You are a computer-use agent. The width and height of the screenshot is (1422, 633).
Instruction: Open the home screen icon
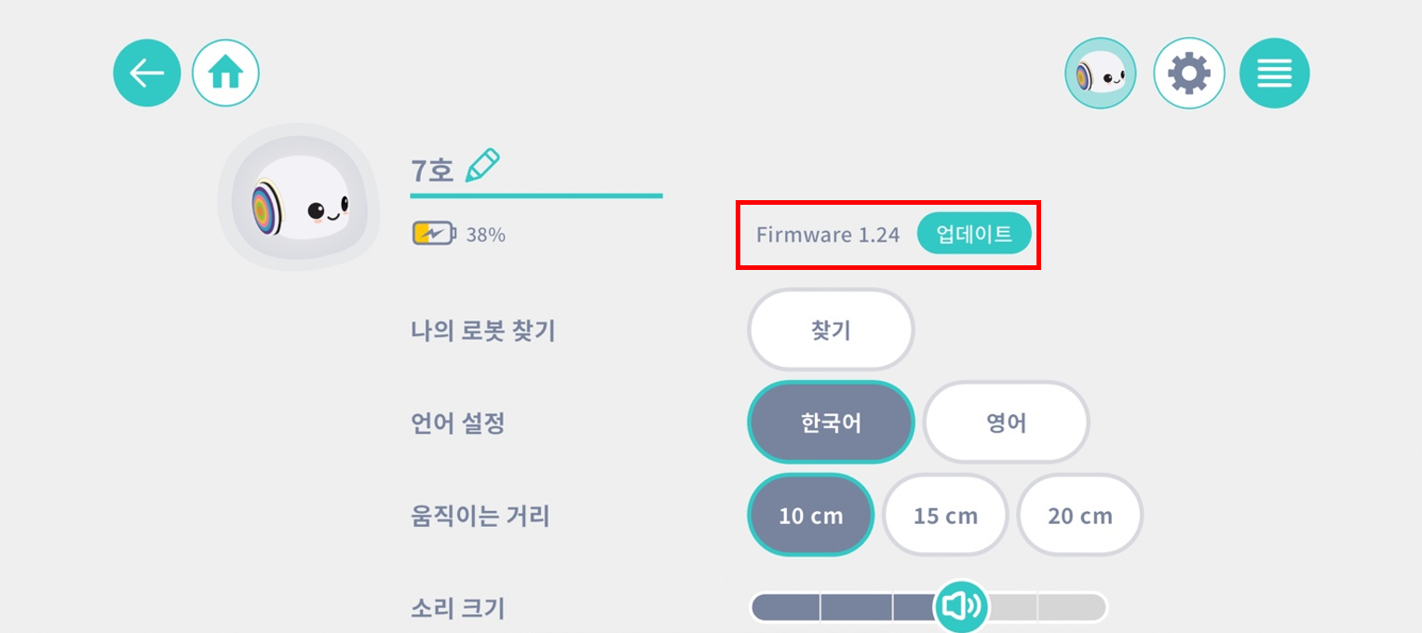[x=225, y=73]
